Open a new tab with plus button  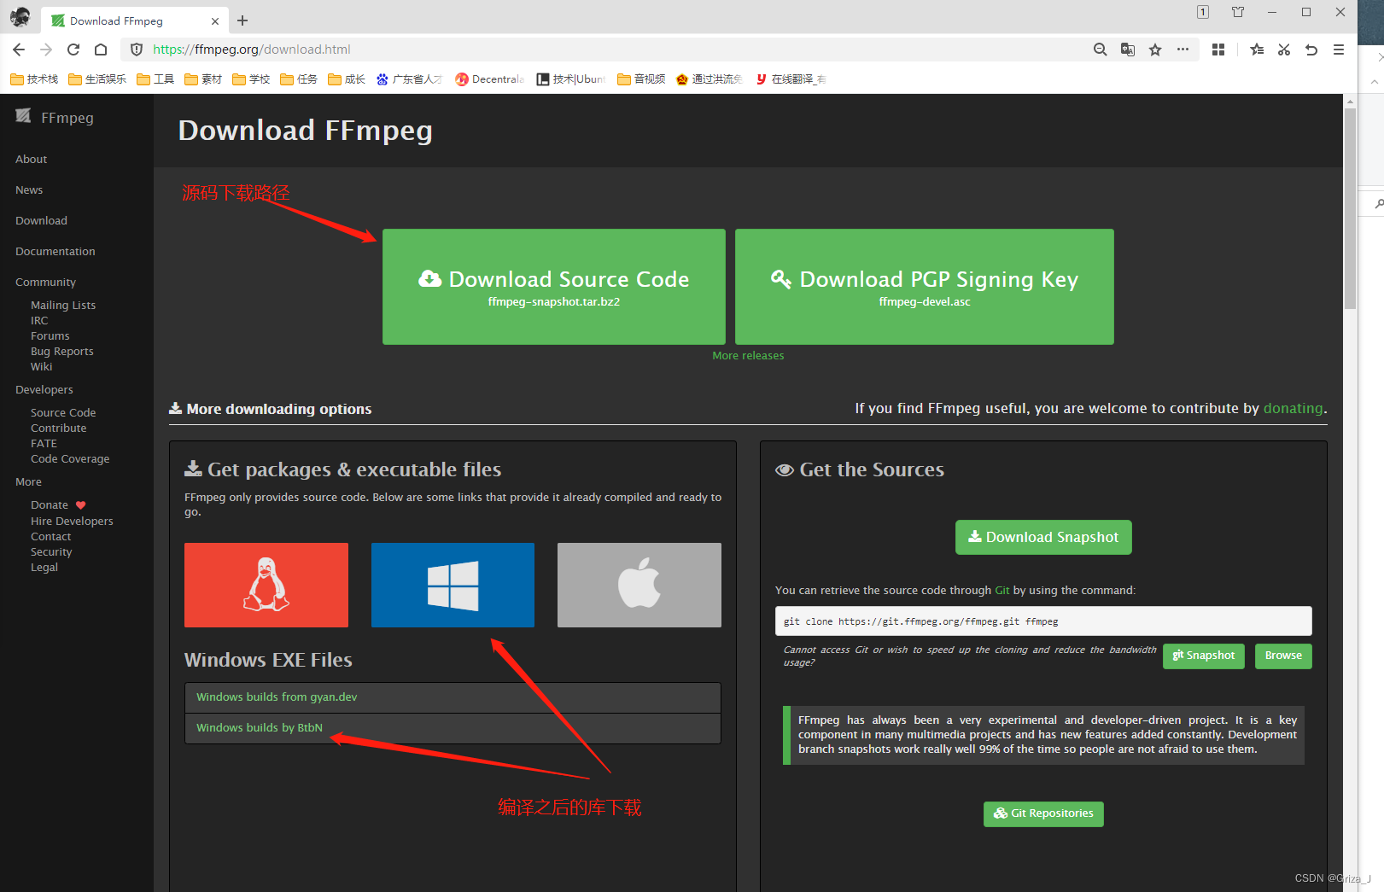[242, 20]
